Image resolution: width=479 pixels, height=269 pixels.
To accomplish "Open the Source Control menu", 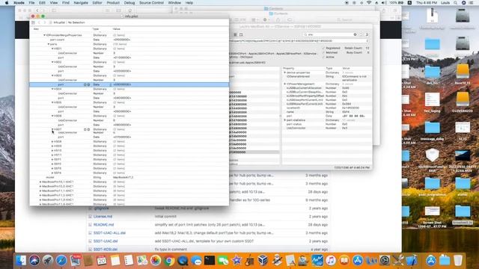I will tap(151, 3).
